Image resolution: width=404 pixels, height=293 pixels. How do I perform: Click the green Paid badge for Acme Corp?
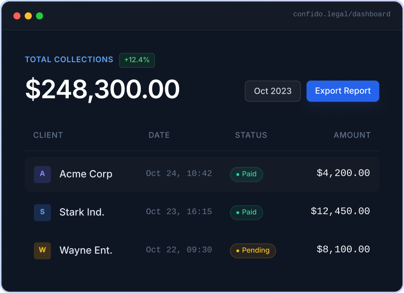[x=246, y=174]
